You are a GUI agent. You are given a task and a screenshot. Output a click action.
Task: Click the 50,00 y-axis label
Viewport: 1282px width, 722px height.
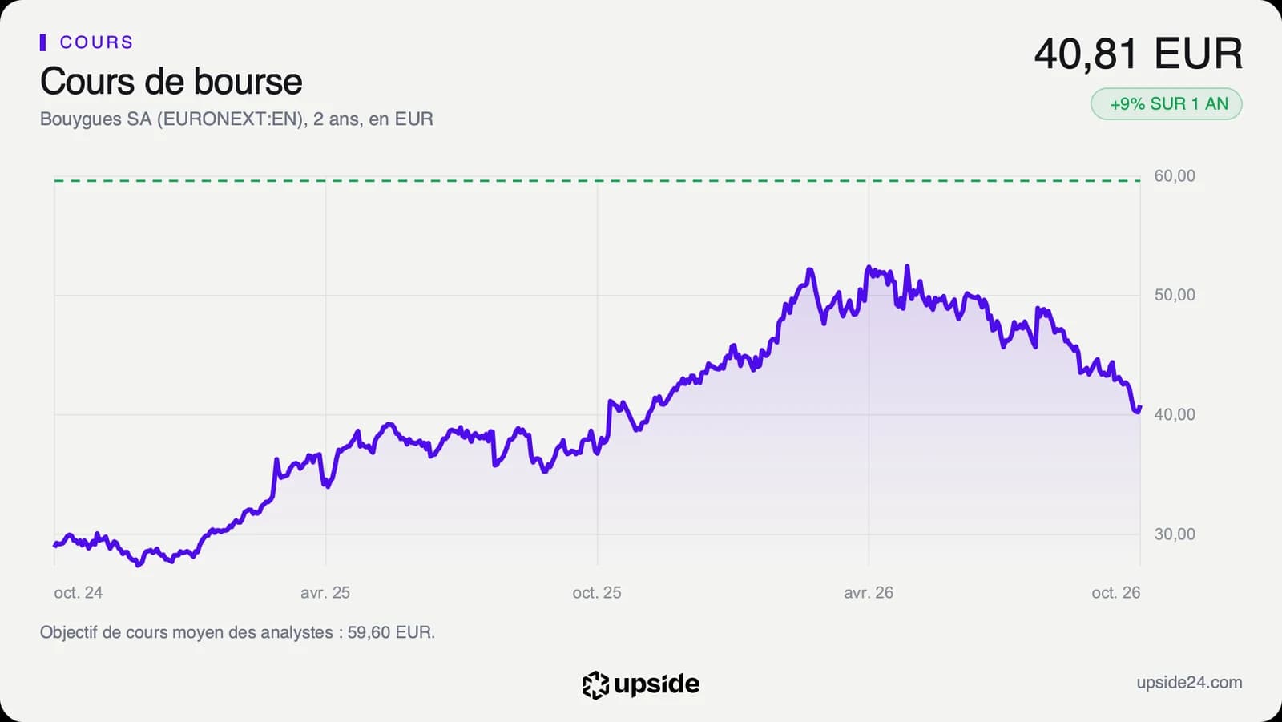[x=1175, y=295]
